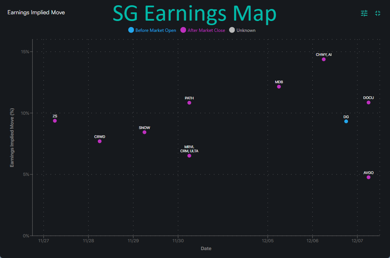The height and width of the screenshot is (258, 390).
Task: Click the DOCU ticker label
Action: (x=368, y=98)
